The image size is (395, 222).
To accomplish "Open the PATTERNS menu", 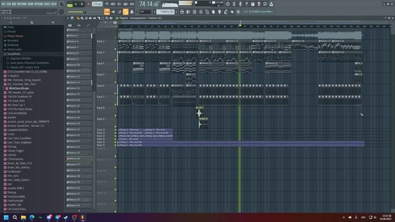I will click(22, 4).
